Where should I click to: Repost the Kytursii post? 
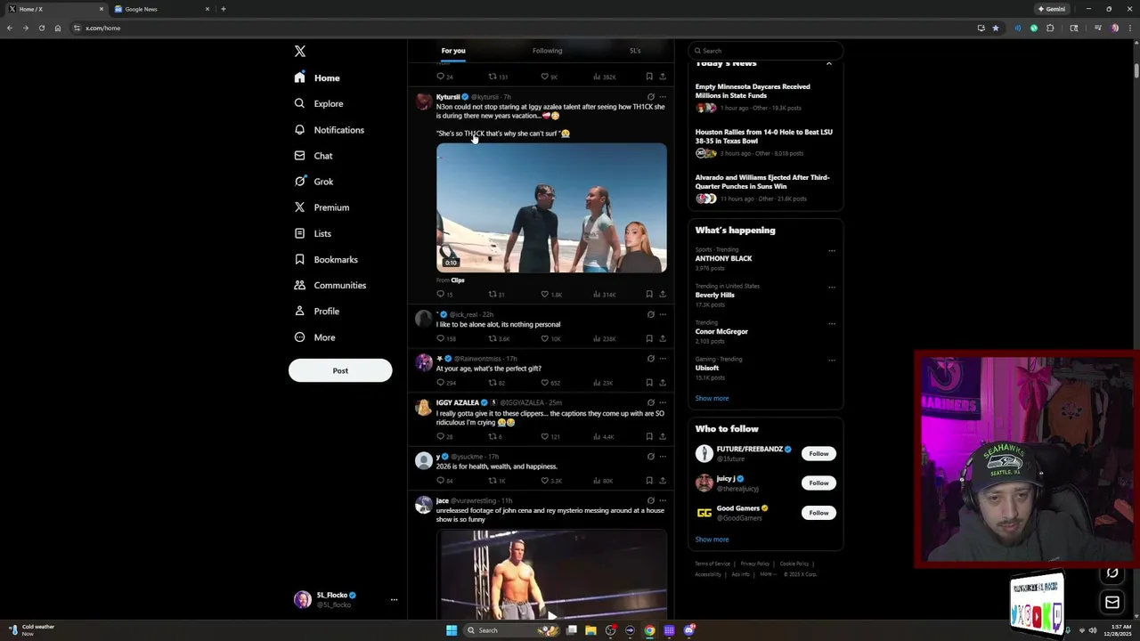coord(493,294)
